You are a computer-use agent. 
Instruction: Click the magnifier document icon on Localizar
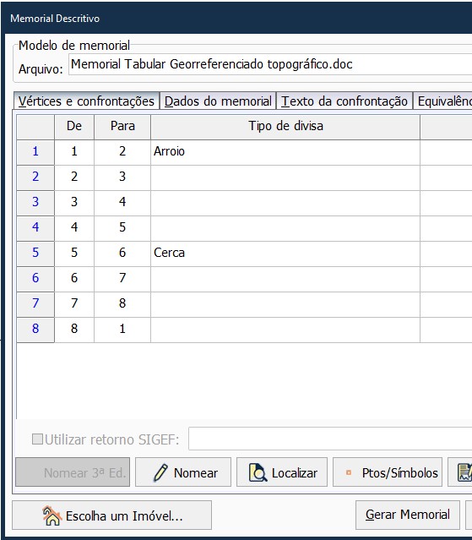(x=258, y=472)
